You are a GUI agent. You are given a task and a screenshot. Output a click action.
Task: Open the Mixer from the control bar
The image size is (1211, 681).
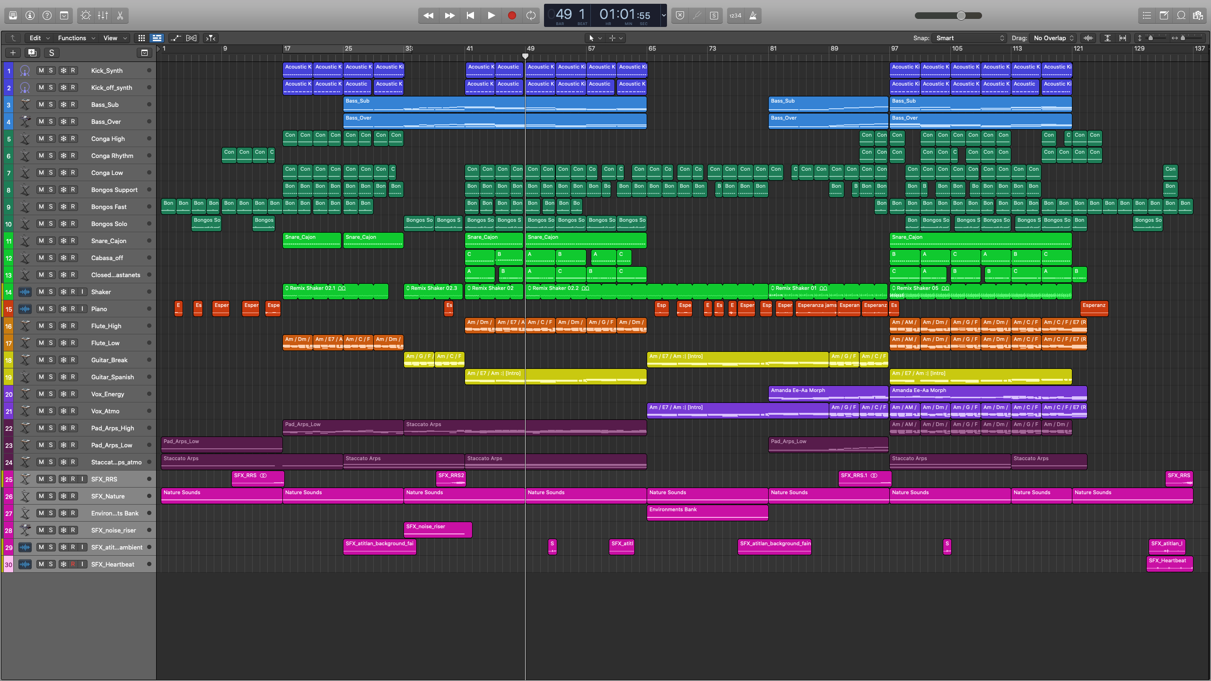103,16
